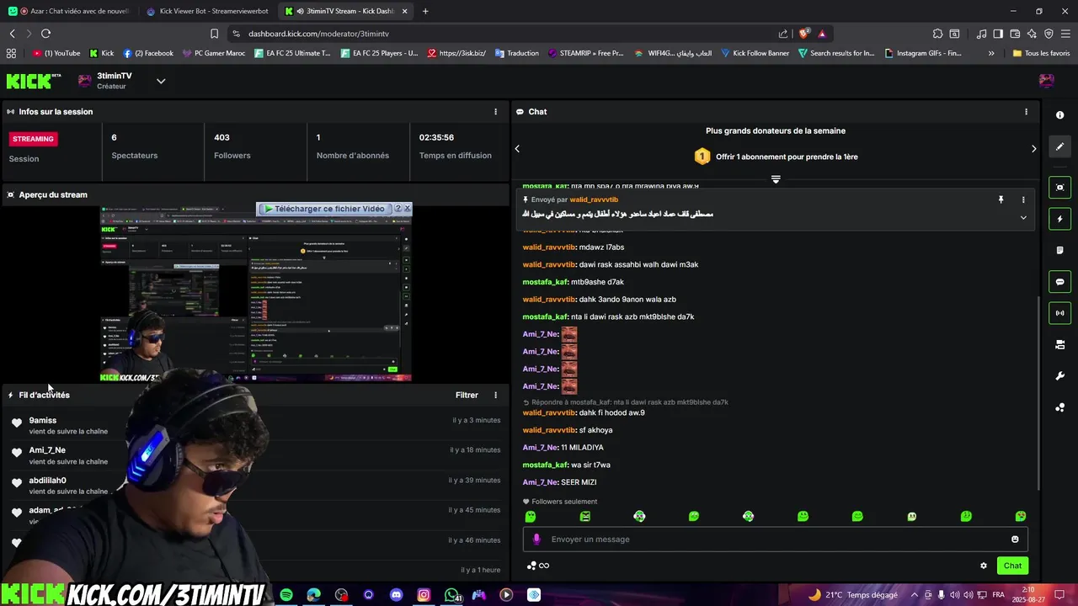This screenshot has width=1078, height=606.
Task: Click the browser address bar URL
Action: [318, 34]
